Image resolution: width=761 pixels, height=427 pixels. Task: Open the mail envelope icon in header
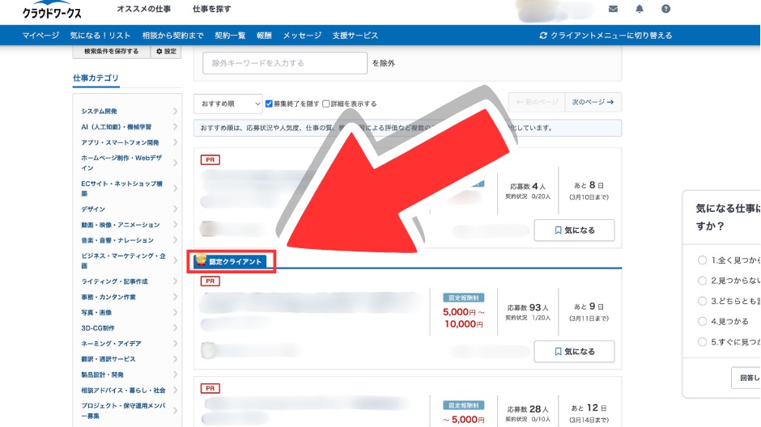tap(613, 9)
